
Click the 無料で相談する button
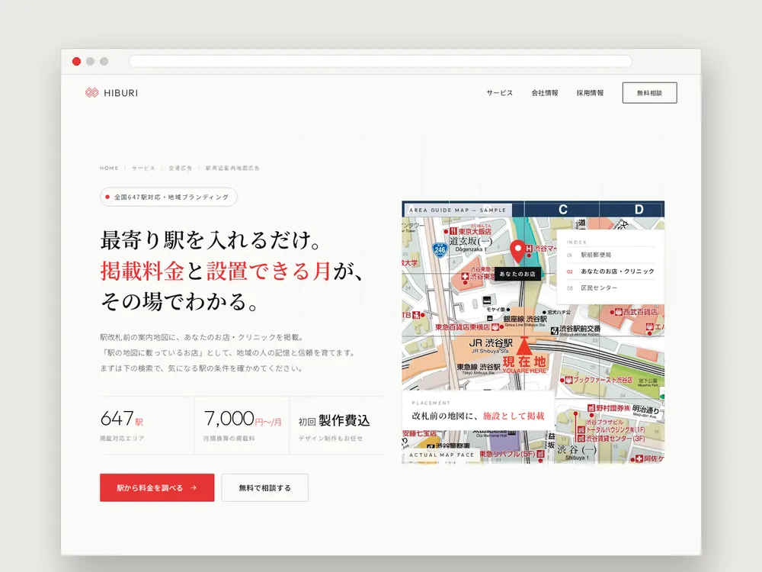(265, 487)
